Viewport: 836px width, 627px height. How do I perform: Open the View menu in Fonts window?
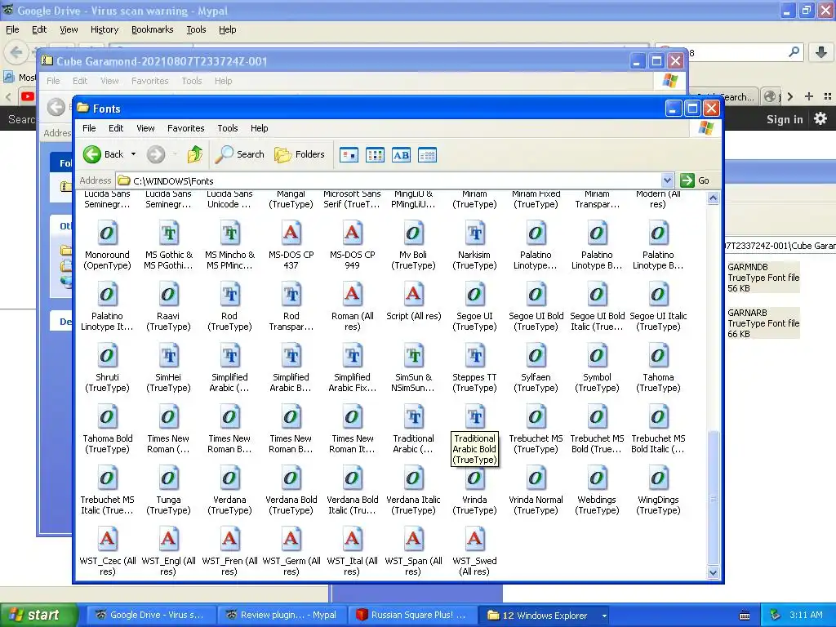point(145,128)
